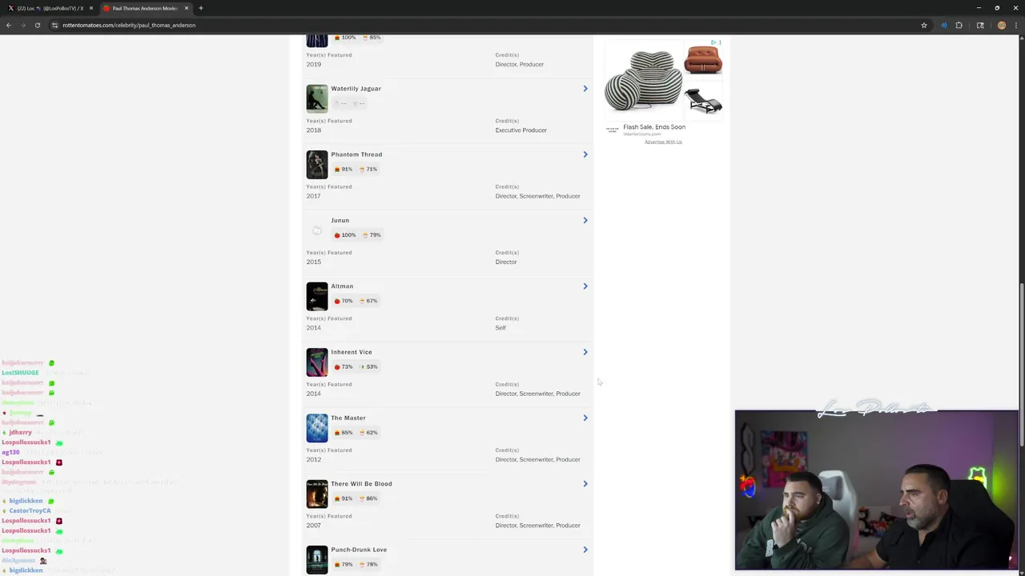
Task: Expand the Altman row arrow
Action: [x=585, y=286]
